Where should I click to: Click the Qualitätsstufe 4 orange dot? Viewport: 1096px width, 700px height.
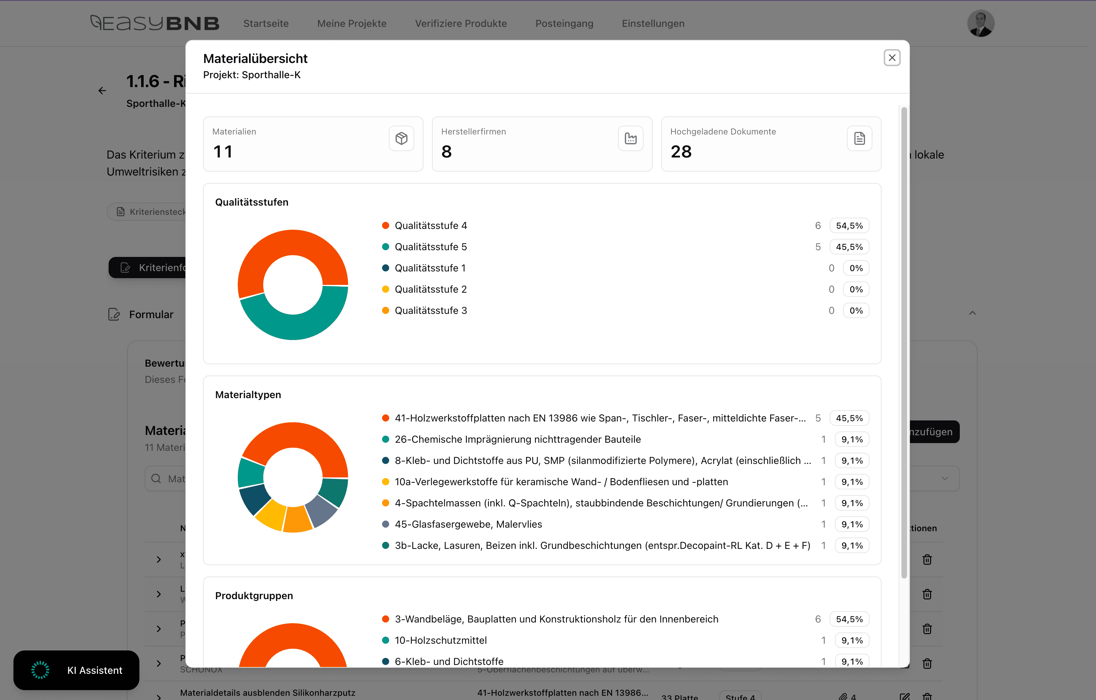click(385, 225)
